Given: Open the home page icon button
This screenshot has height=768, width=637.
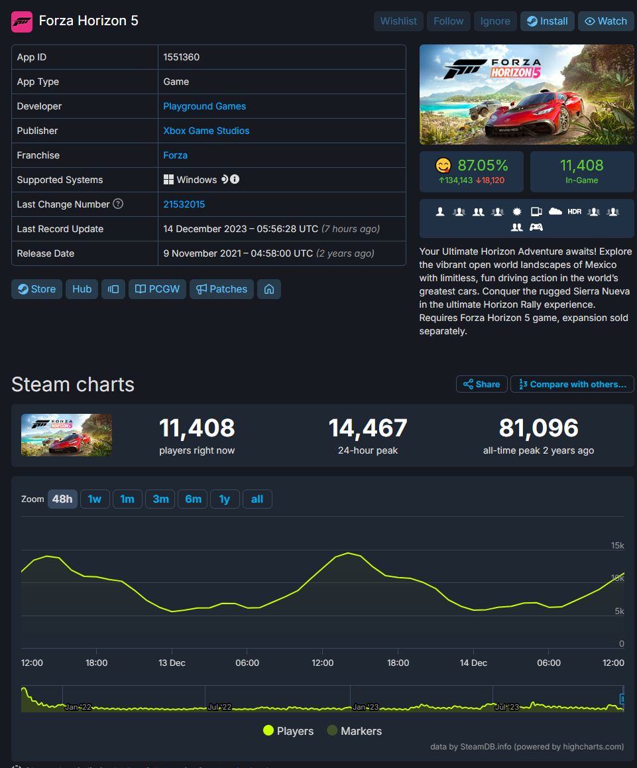Looking at the screenshot, I should pyautogui.click(x=269, y=289).
